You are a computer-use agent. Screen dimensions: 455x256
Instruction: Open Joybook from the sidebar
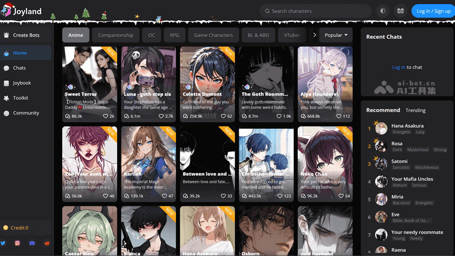22,83
